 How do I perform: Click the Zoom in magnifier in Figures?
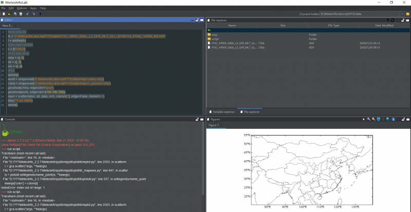tap(368, 119)
